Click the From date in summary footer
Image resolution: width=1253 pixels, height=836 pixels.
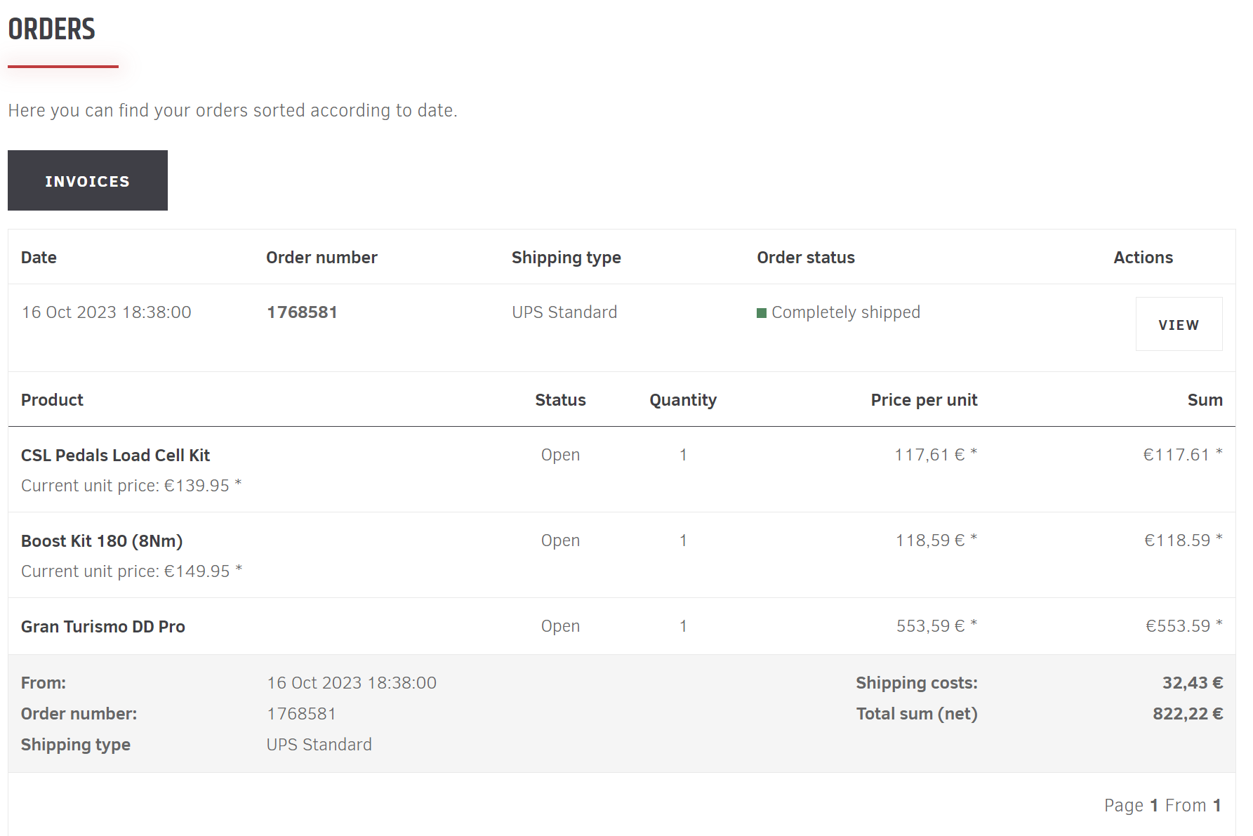point(352,683)
